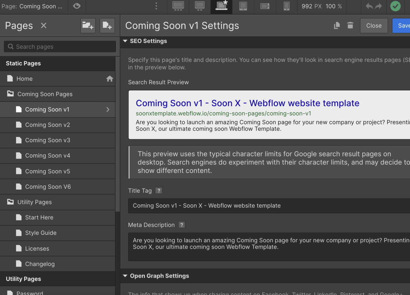Undo the last action
410x295 pixels.
(x=369, y=6)
